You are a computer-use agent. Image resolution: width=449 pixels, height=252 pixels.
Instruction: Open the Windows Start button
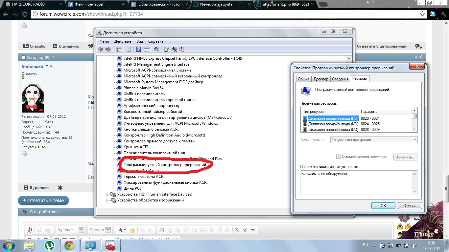[9, 245]
